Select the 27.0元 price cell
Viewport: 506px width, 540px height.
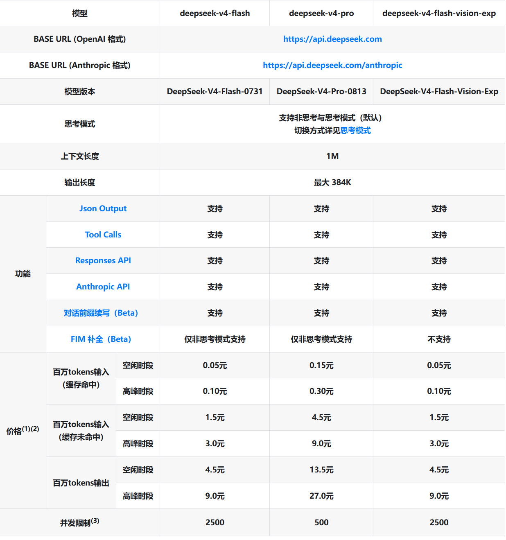321,496
